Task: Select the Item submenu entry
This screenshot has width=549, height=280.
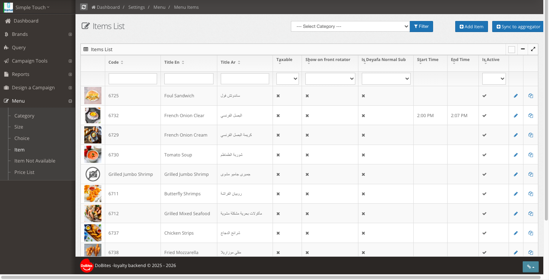Action: pyautogui.click(x=19, y=150)
